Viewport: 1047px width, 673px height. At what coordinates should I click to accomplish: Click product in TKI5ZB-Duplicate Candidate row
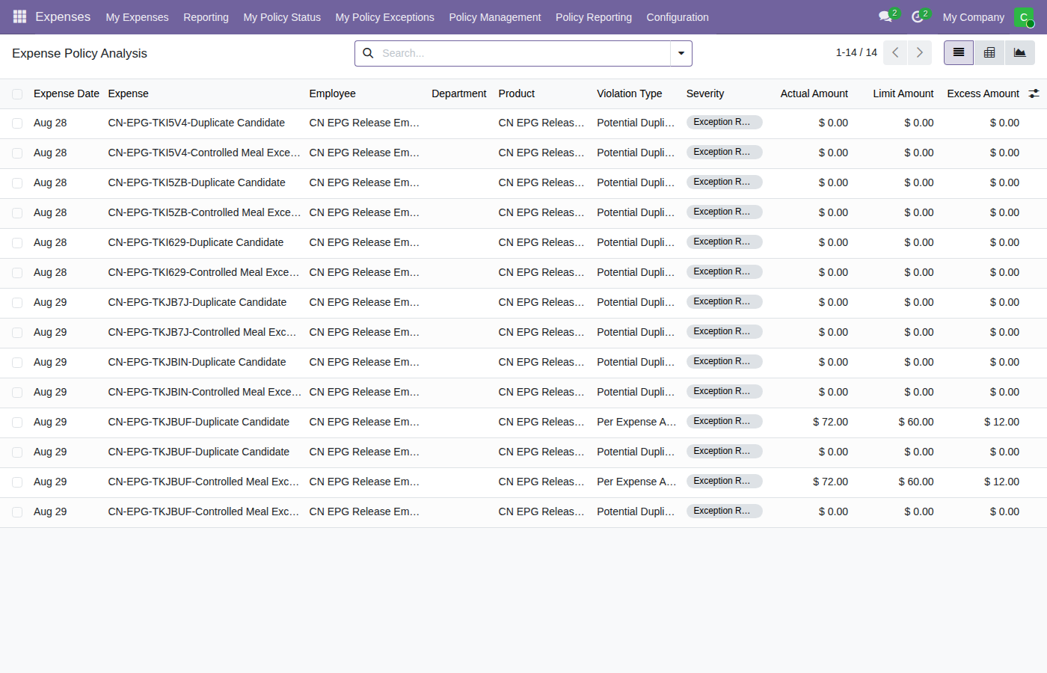pyautogui.click(x=541, y=182)
